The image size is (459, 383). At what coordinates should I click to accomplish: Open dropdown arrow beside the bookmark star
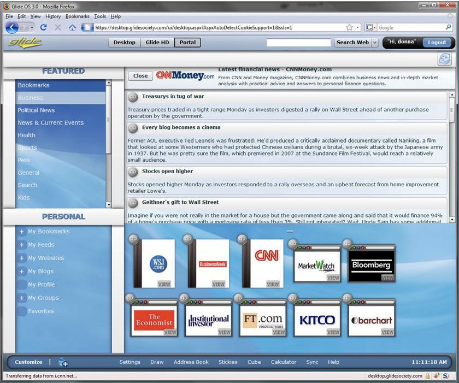pos(357,27)
